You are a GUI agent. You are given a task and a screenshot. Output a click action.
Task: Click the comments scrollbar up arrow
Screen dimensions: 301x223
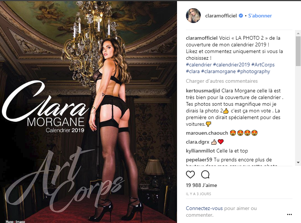[x=298, y=33]
